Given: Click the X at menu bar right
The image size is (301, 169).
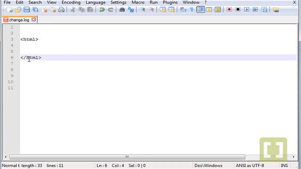Looking at the screenshot, I should pyautogui.click(x=294, y=2).
